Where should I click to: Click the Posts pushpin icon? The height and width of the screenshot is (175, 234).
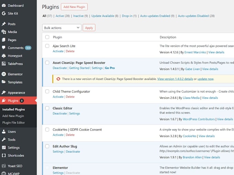4,24
